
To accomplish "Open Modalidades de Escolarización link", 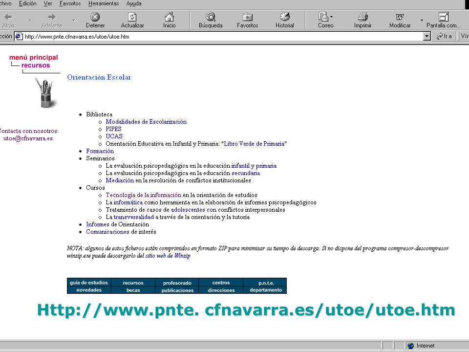I will pyautogui.click(x=146, y=122).
